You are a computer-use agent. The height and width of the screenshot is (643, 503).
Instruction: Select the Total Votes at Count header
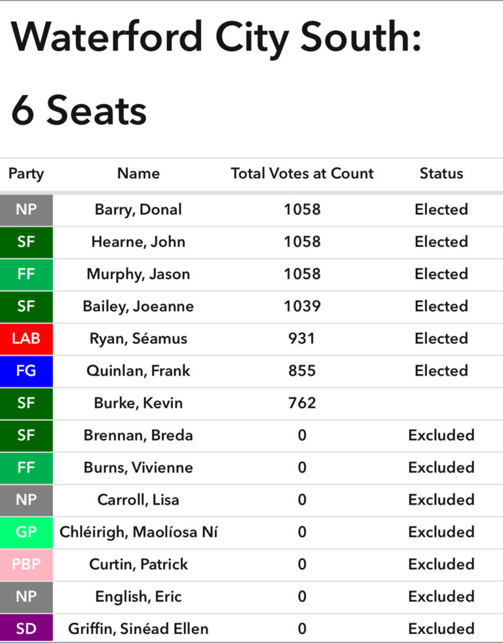pyautogui.click(x=302, y=174)
